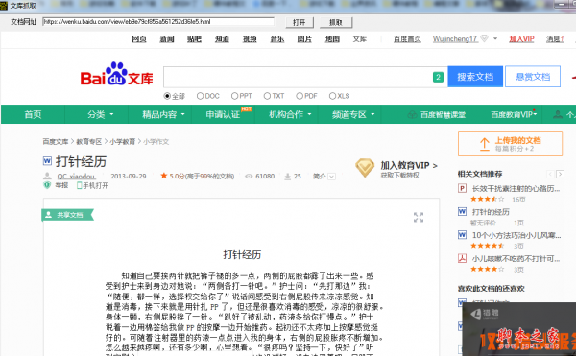Click next arrow in 相关文档推荐 panel
This screenshot has height=356, width=576.
click(x=560, y=174)
